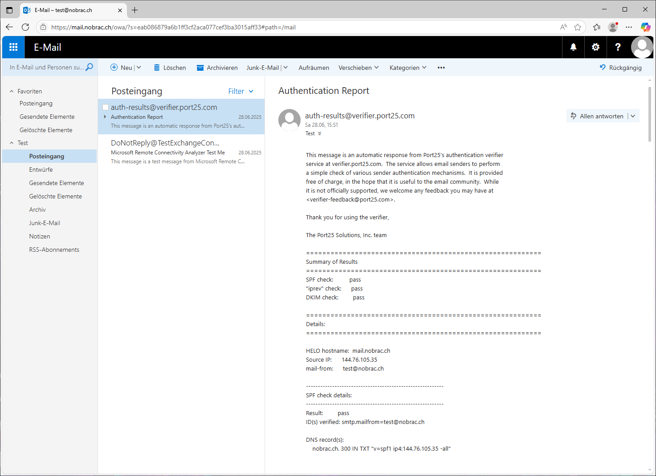Mark message as Junk-E-Mail
Image resolution: width=656 pixels, height=476 pixels.
(262, 68)
